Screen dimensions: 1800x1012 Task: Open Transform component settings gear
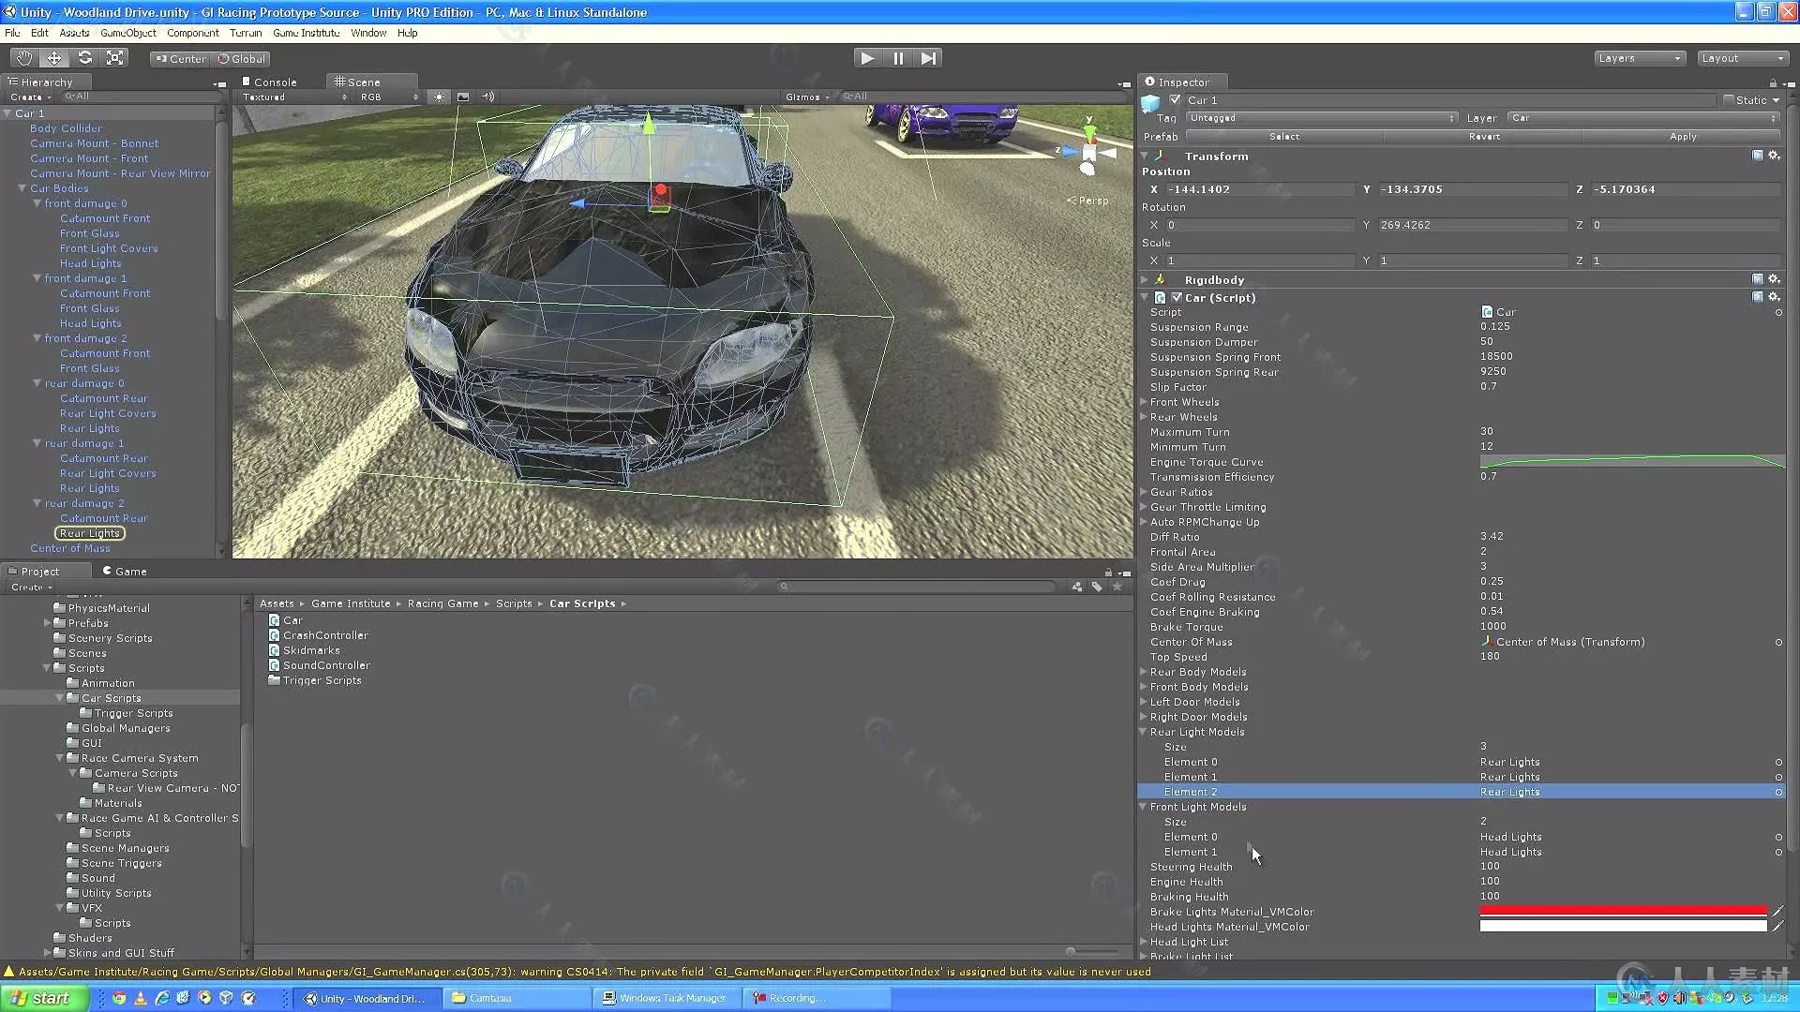[1774, 156]
